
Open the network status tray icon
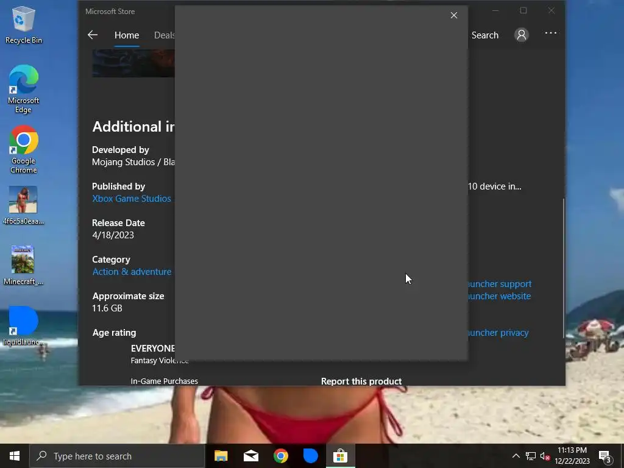531,456
